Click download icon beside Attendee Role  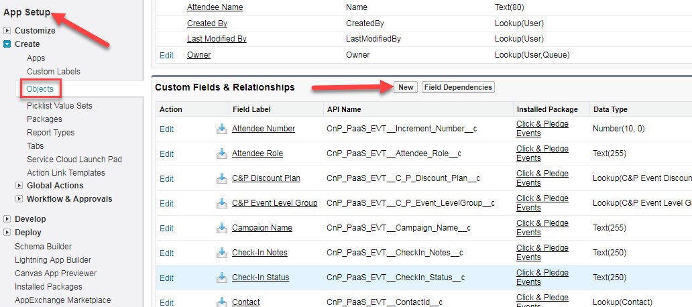(x=221, y=153)
